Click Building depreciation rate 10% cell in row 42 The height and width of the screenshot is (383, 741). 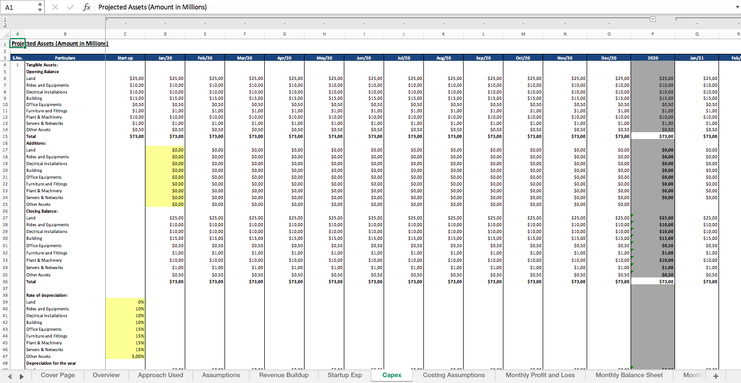point(125,322)
